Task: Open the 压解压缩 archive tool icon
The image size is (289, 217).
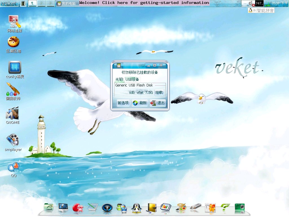Action: (x=14, y=45)
